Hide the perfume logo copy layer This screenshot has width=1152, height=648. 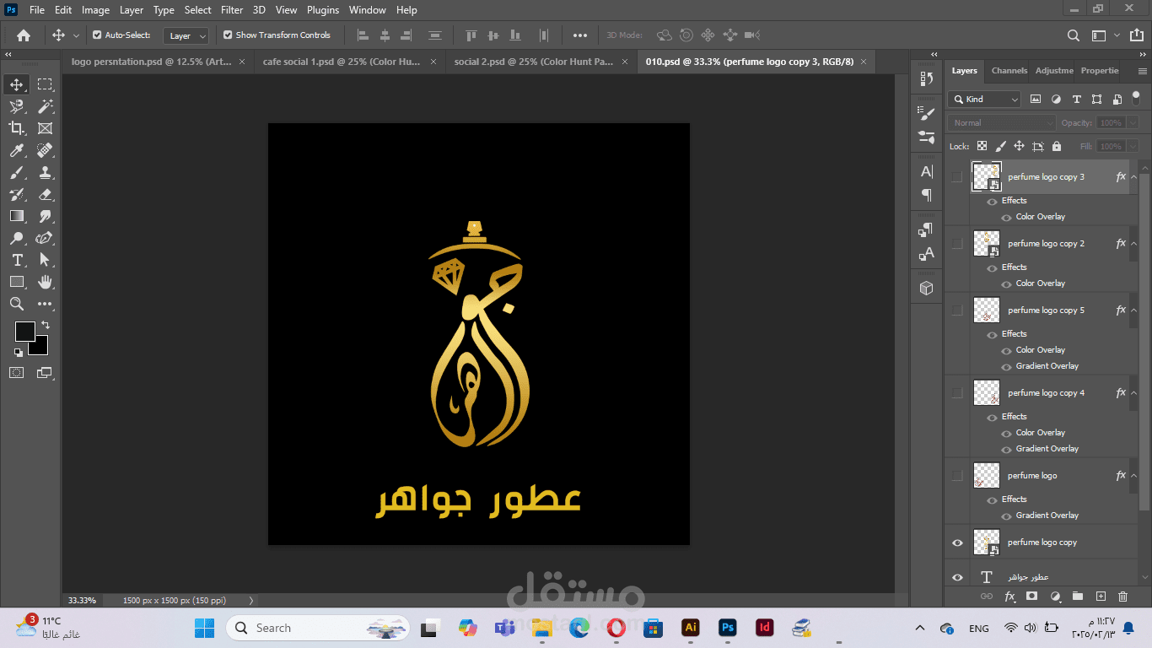(x=956, y=543)
